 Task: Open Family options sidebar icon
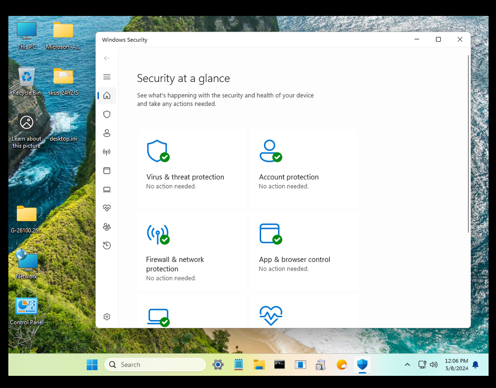click(107, 226)
